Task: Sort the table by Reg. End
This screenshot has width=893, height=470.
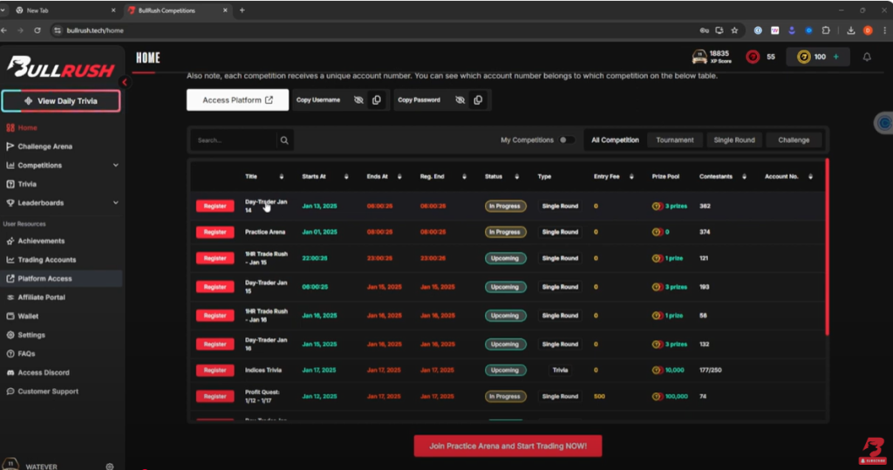Action: [x=464, y=177]
